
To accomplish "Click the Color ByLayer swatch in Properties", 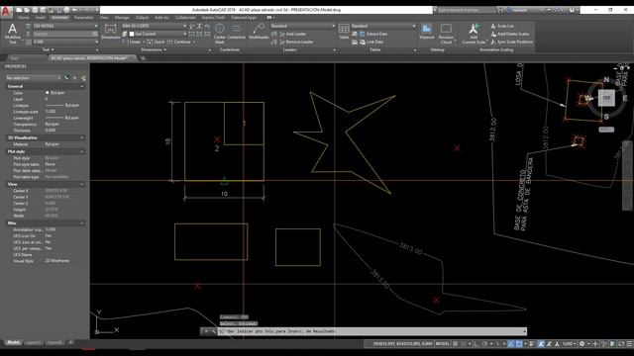I will tap(47, 93).
